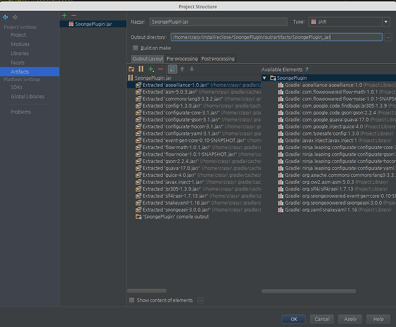Create directory in output layout toolbar
Image resolution: width=396 pixels, height=327 pixels.
[x=131, y=69]
